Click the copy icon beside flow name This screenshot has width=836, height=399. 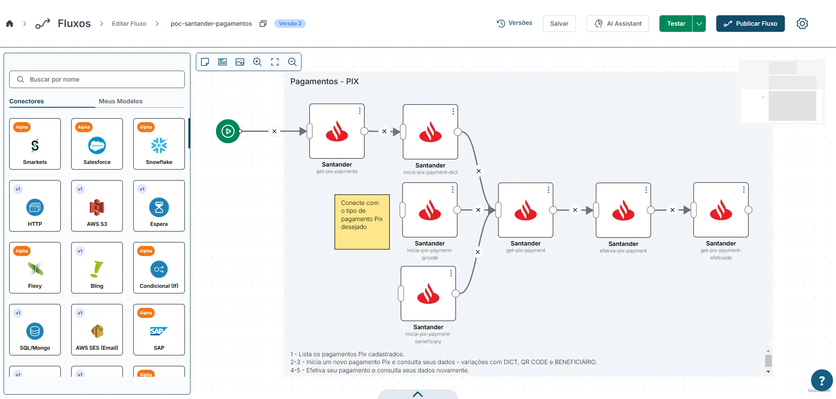point(263,24)
